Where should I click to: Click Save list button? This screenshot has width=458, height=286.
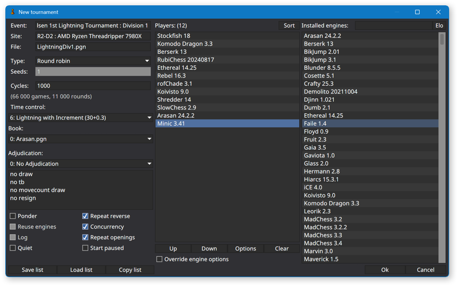(32, 270)
